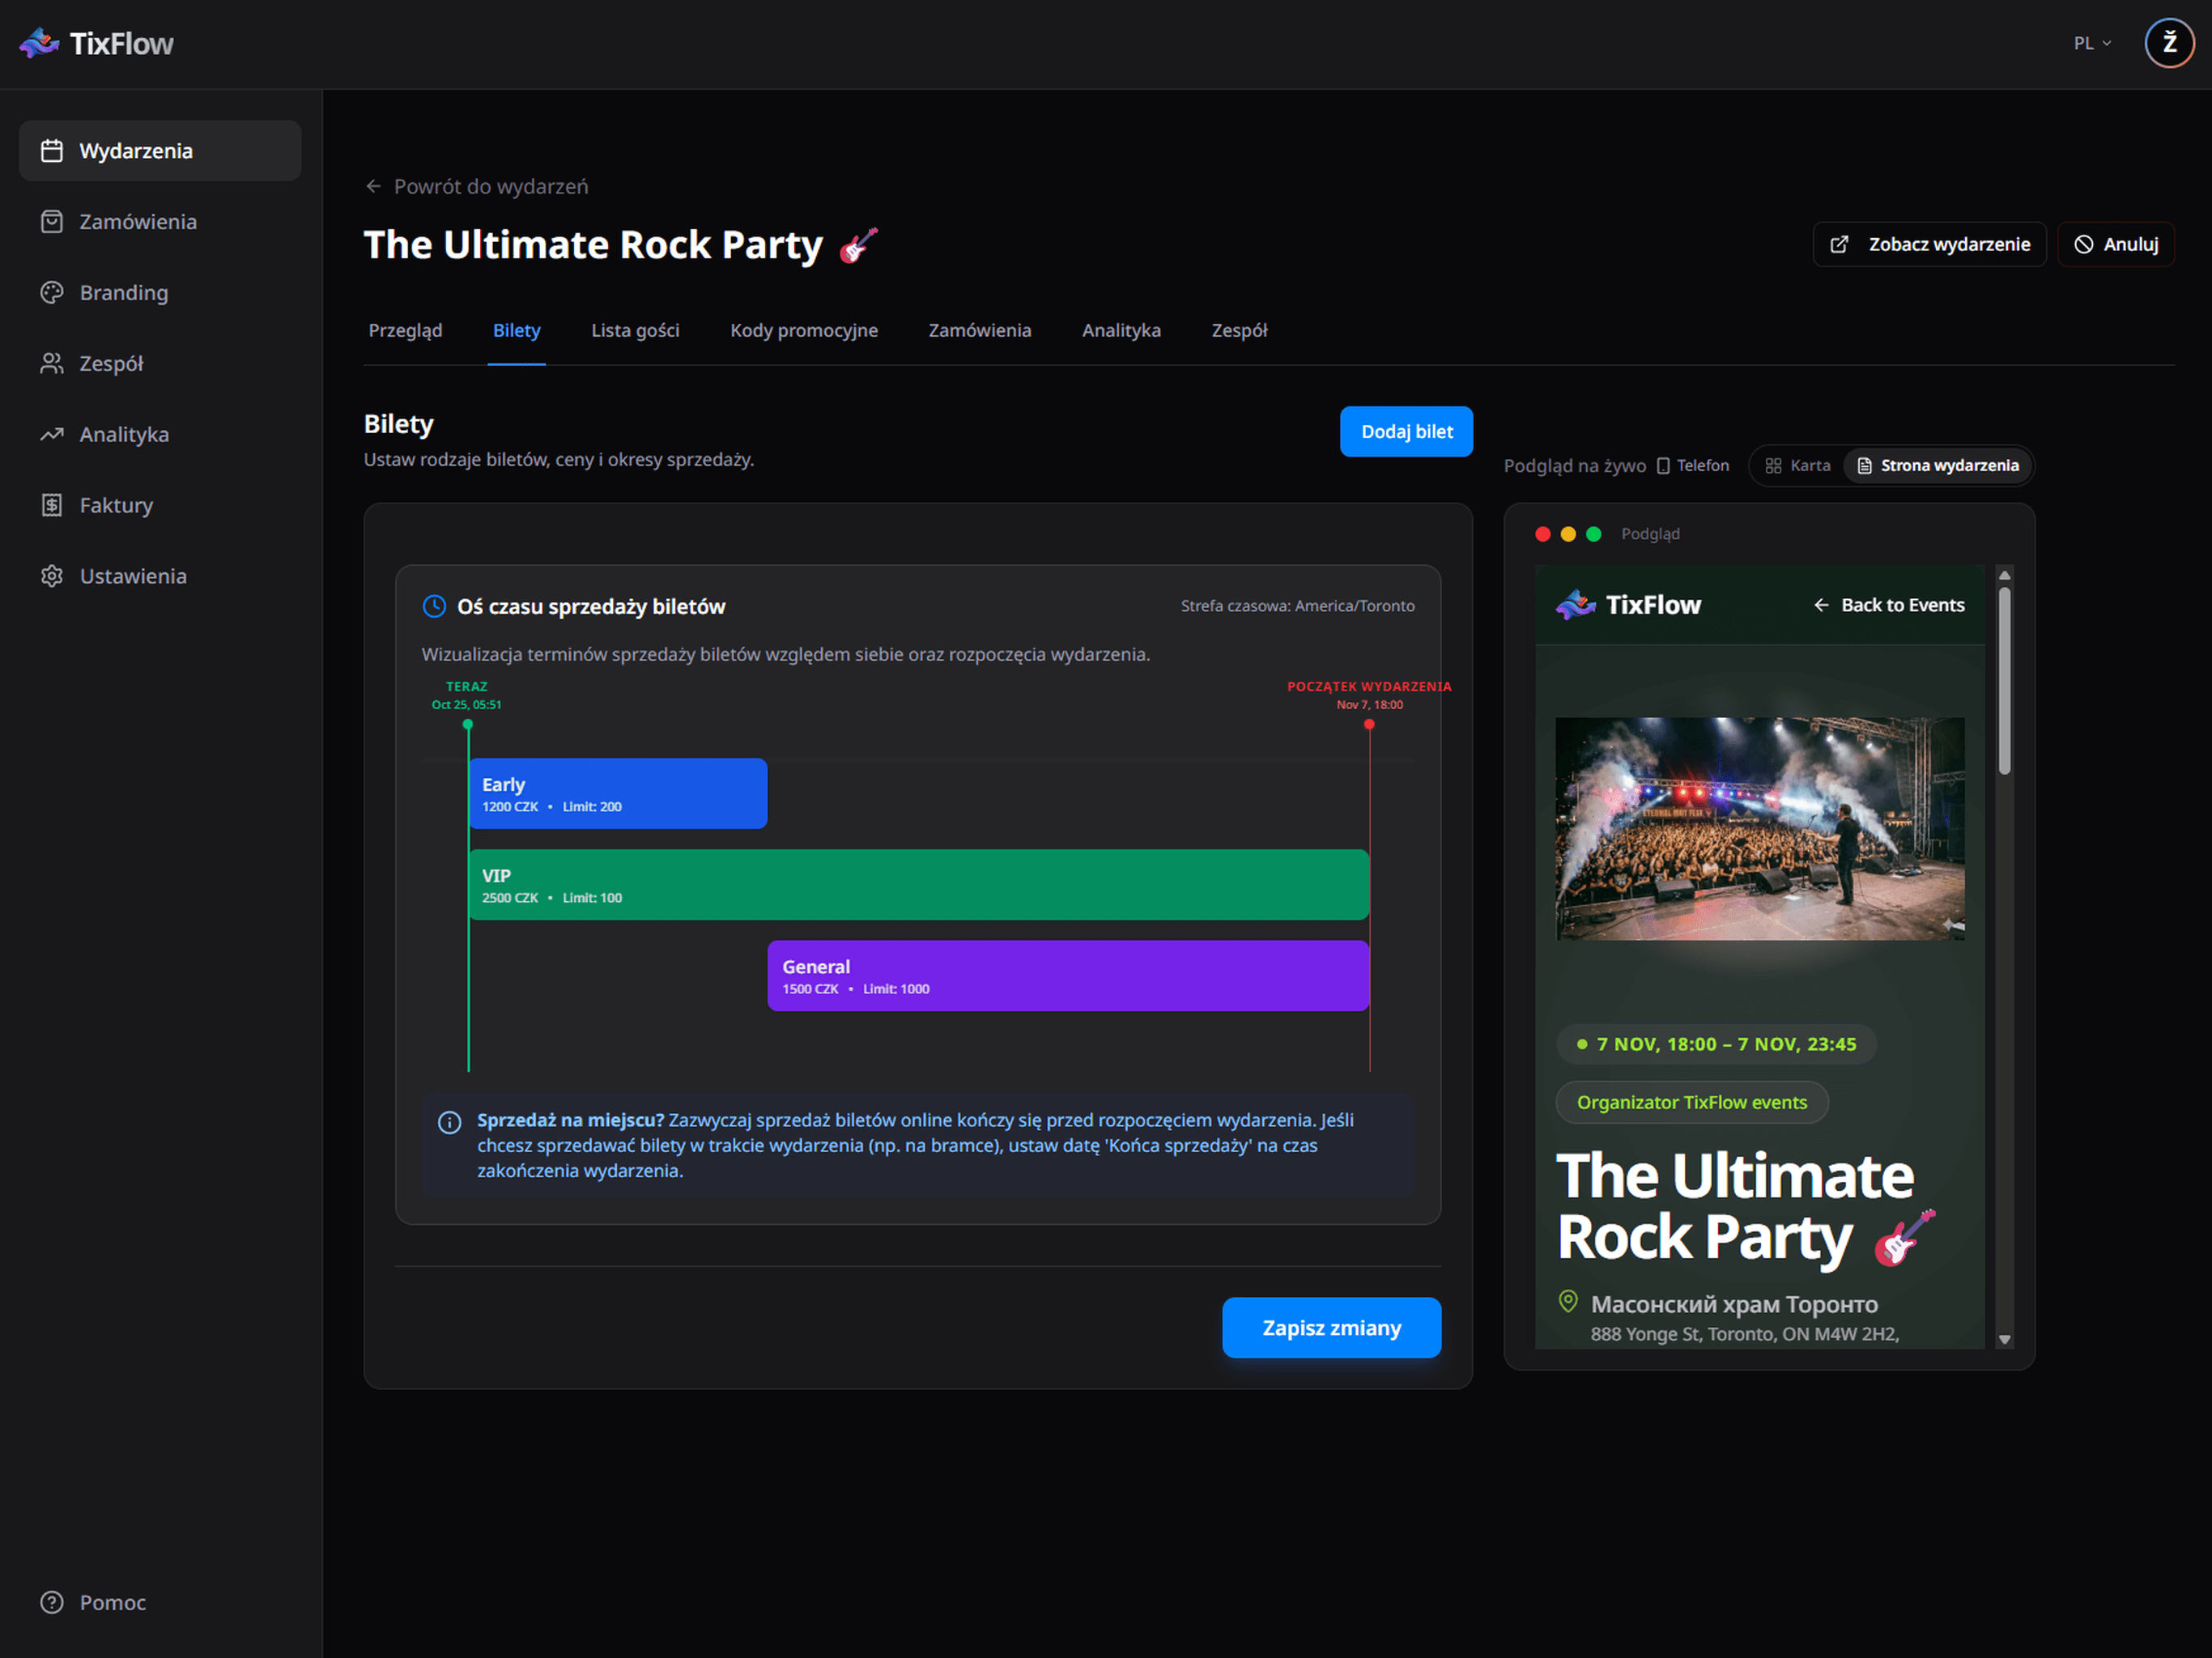Open the PL language dropdown

2092,43
